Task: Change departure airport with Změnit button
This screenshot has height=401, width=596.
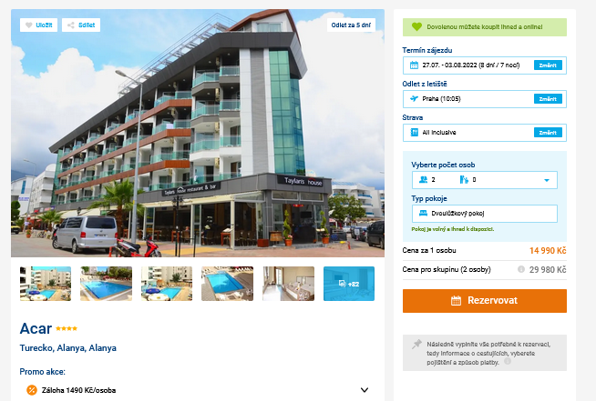Action: point(548,99)
